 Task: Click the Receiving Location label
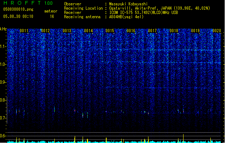tap(83, 8)
